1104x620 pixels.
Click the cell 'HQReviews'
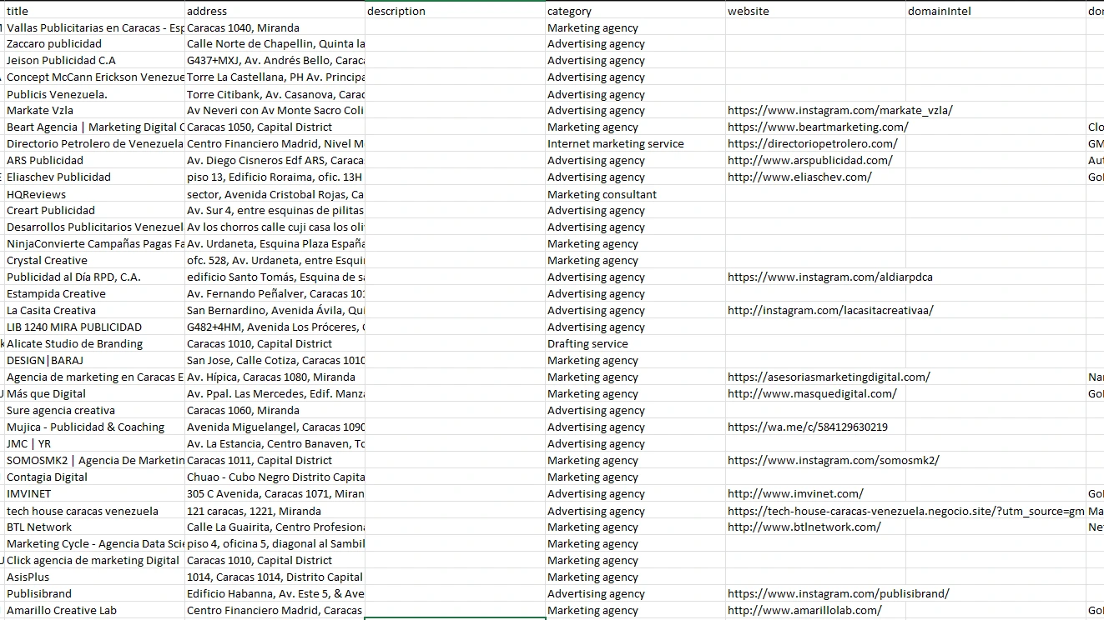[x=94, y=194]
